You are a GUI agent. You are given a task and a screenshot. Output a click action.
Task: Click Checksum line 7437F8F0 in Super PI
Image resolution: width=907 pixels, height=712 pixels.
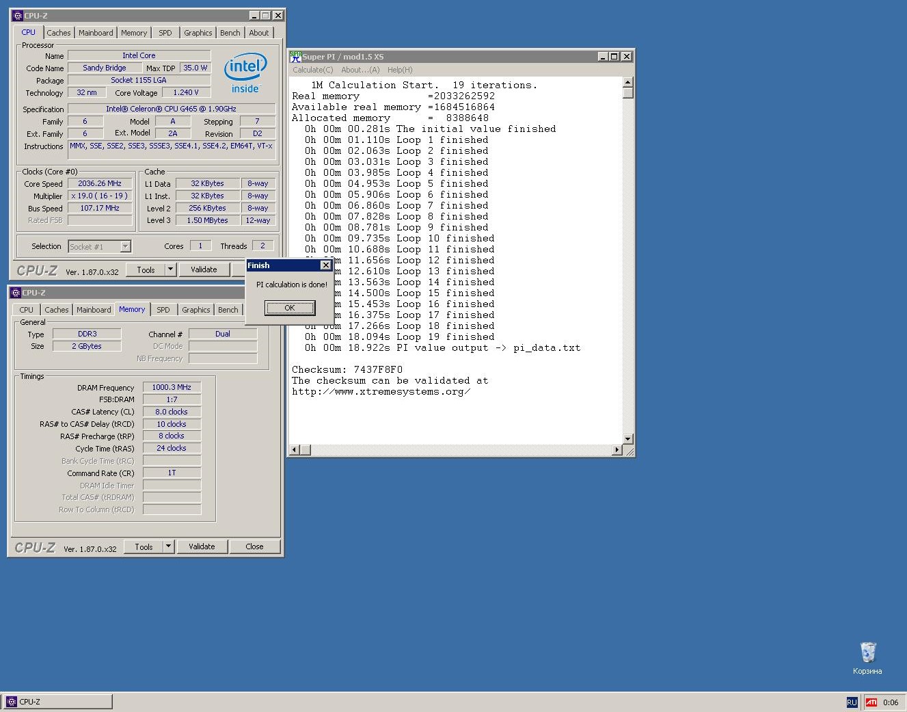347,369
